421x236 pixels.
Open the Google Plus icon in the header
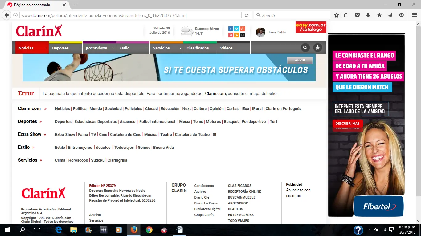tap(243, 29)
